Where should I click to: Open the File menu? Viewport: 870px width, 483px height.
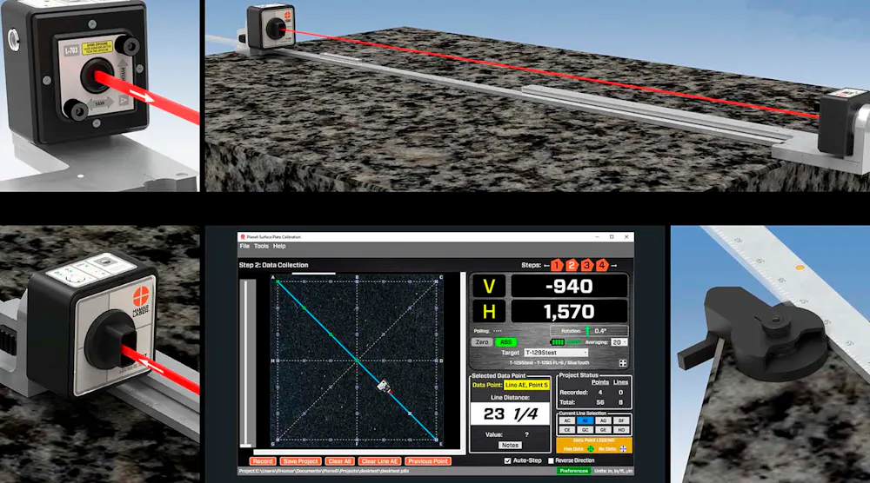(244, 246)
